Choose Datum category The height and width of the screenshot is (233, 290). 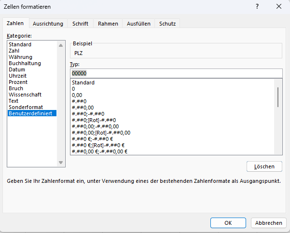(17, 69)
